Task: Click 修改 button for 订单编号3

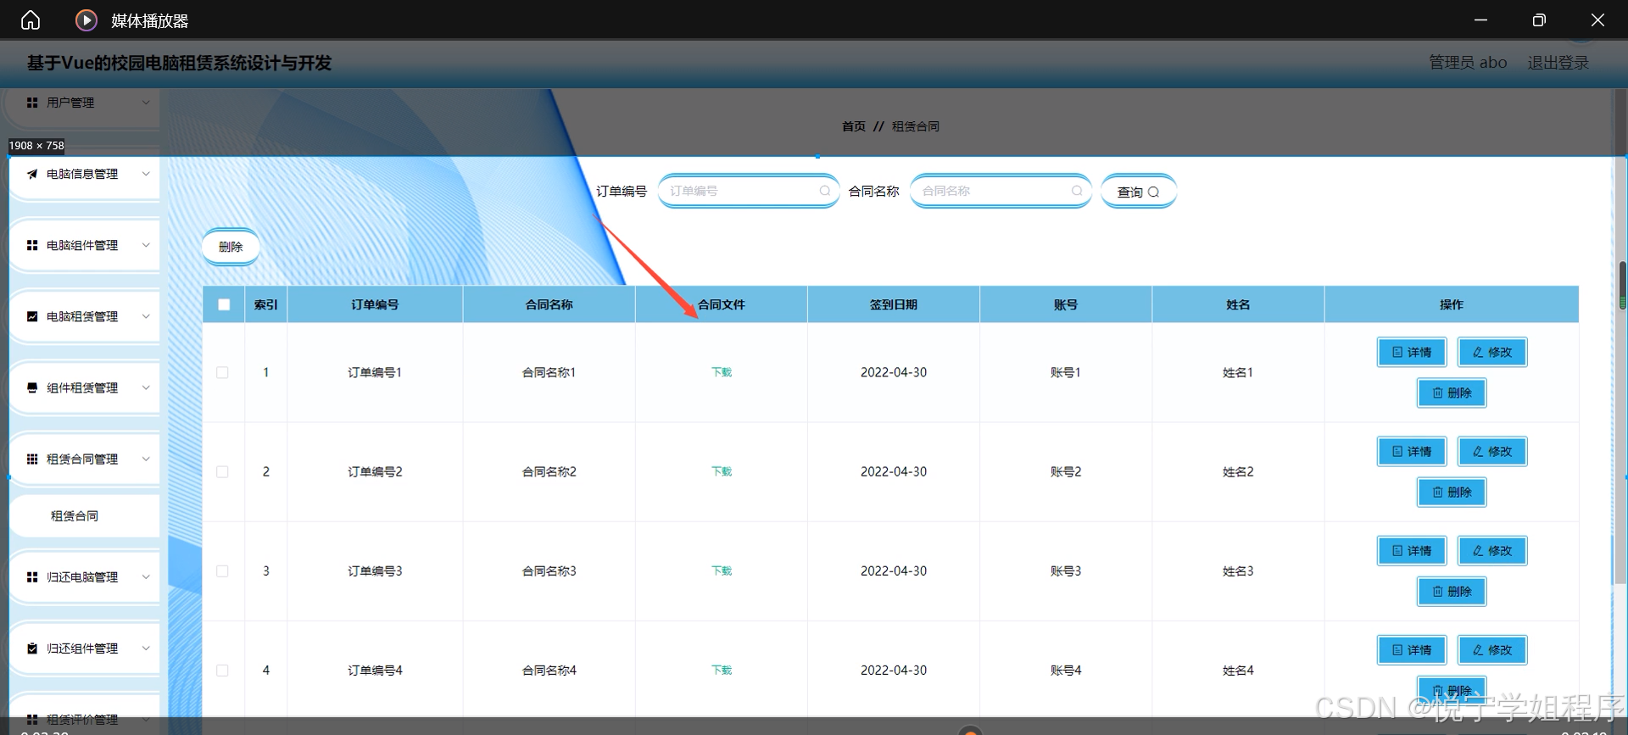Action: pos(1492,550)
